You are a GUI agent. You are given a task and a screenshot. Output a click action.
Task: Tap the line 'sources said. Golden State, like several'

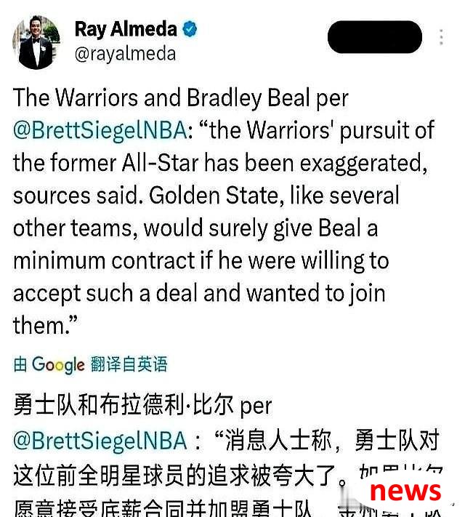[206, 196]
